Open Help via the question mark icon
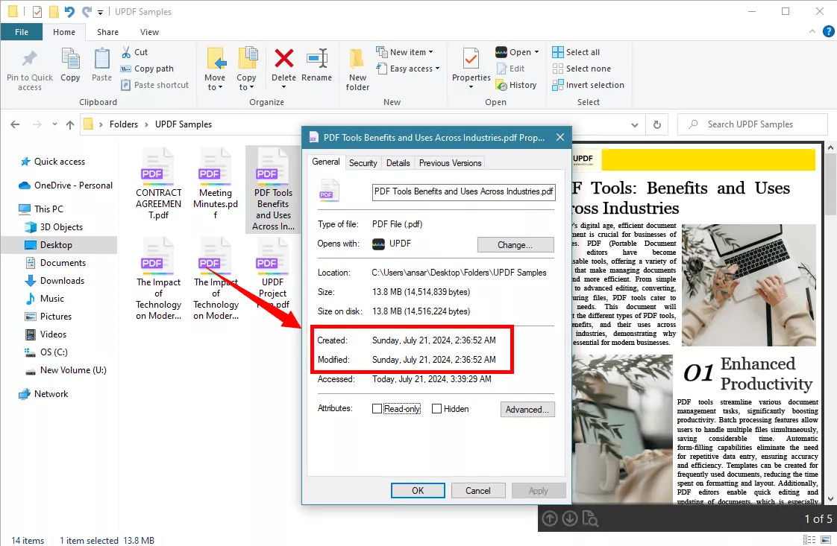Screen dimensions: 837x546 [x=828, y=31]
